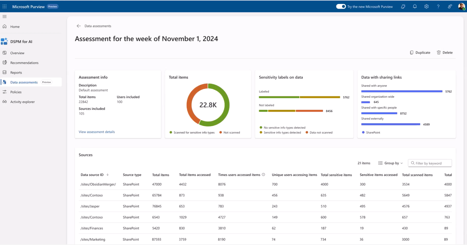
Task: Click the back arrow beside Data assessments
Action: 79,26
